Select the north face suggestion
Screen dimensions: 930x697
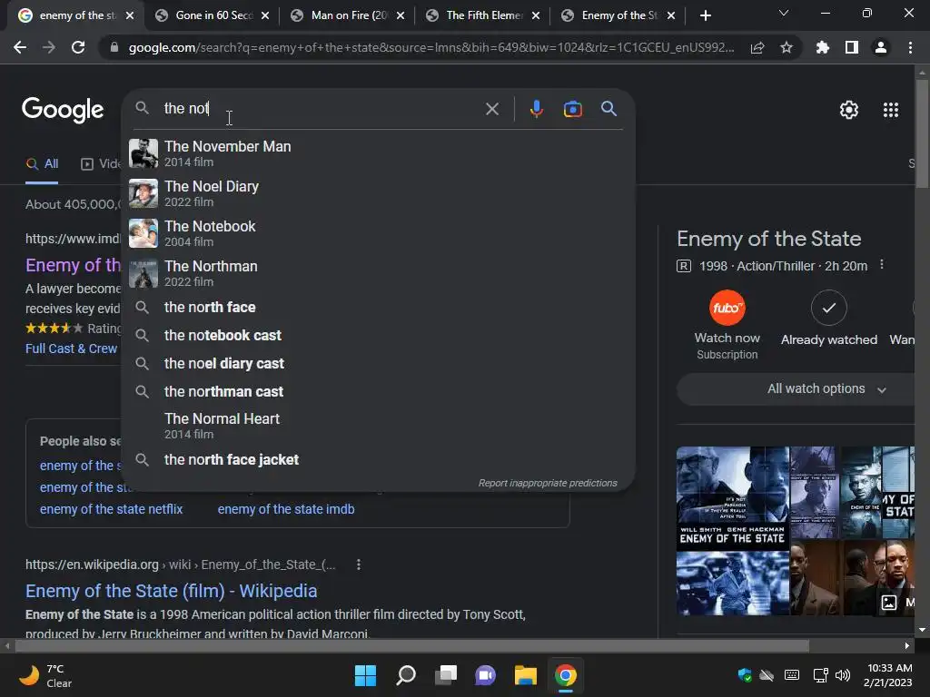[x=379, y=307]
